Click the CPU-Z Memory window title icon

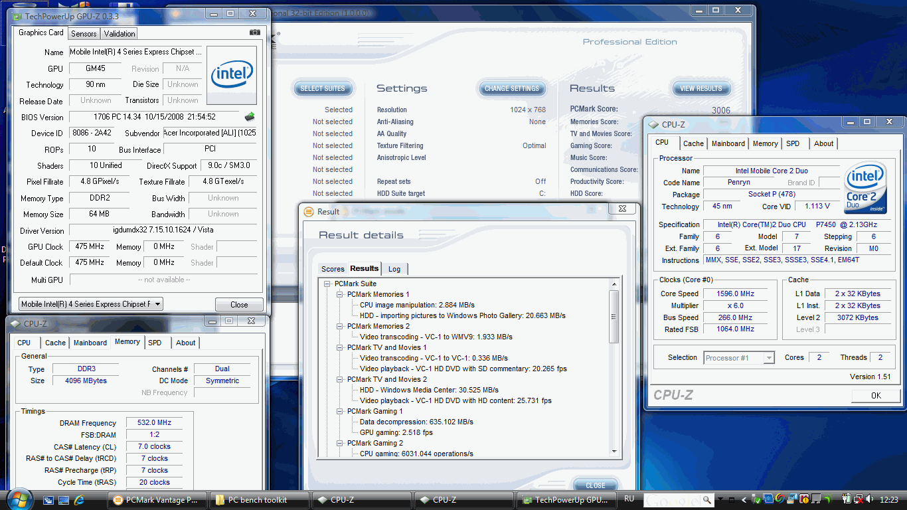[x=15, y=324]
